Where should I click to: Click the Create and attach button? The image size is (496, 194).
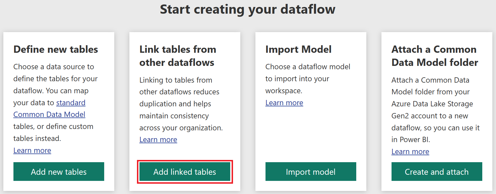[437, 172]
